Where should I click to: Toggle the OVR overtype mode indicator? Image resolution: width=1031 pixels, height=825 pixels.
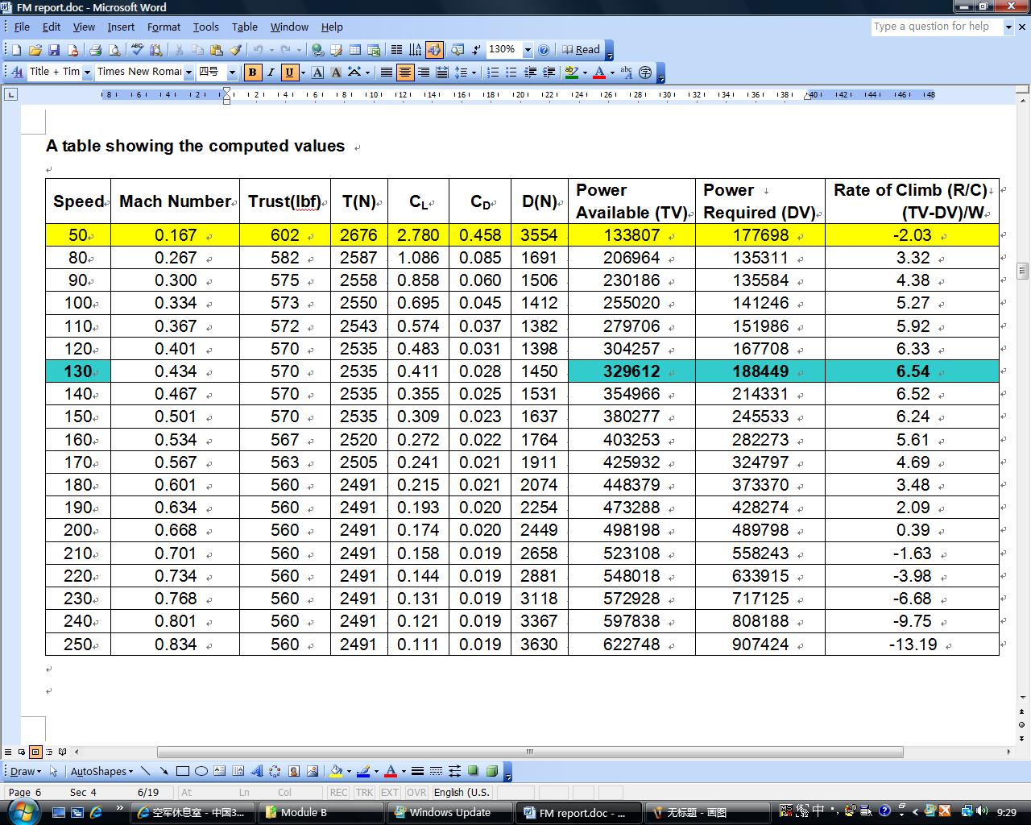point(416,792)
